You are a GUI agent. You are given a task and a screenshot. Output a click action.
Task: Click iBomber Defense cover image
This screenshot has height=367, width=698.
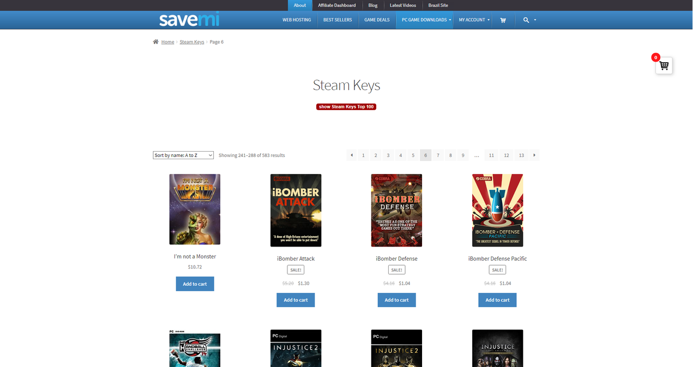point(396,210)
